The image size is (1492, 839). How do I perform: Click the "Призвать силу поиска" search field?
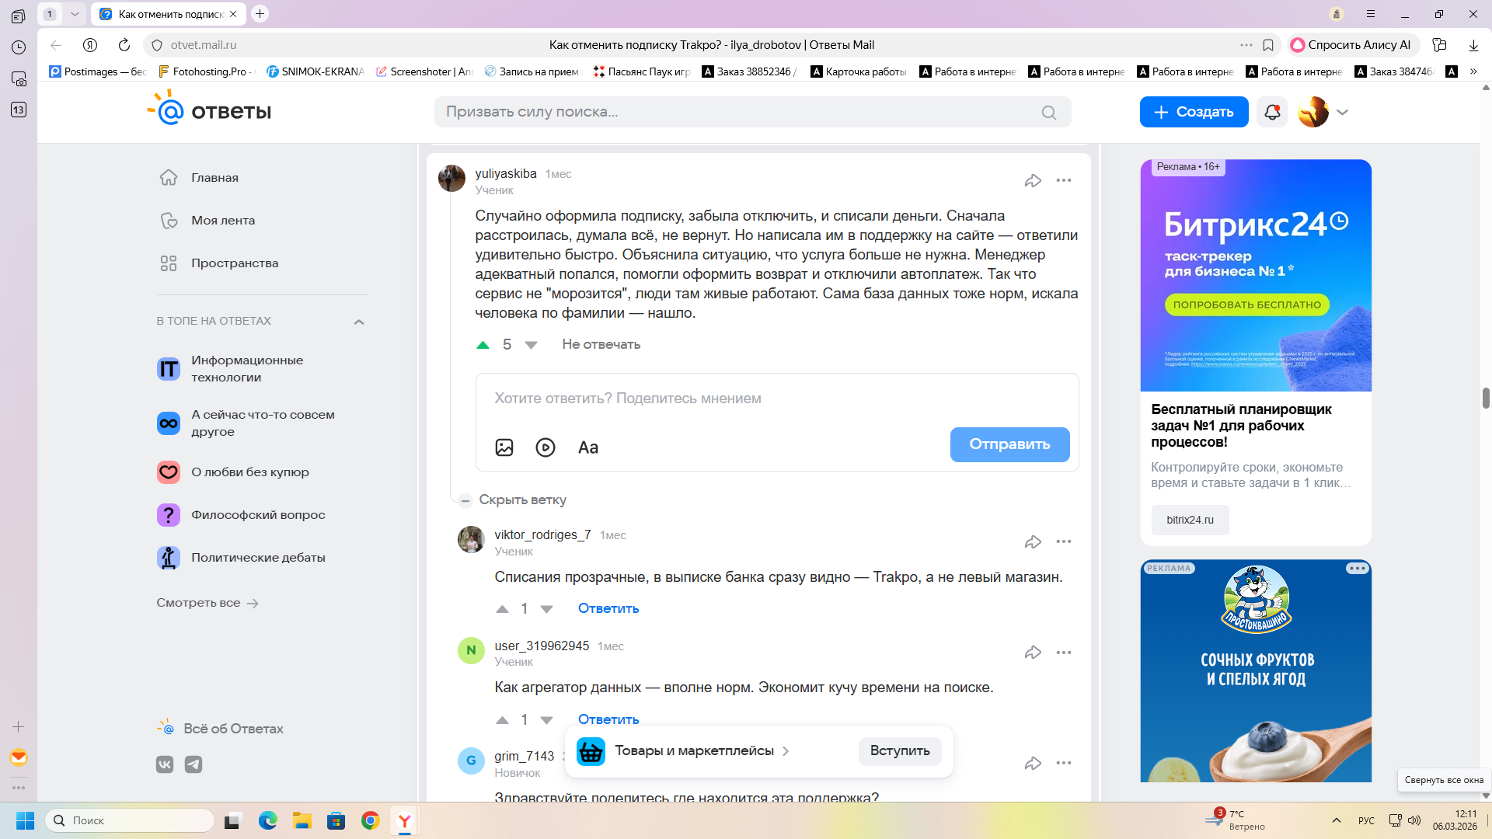tap(738, 112)
